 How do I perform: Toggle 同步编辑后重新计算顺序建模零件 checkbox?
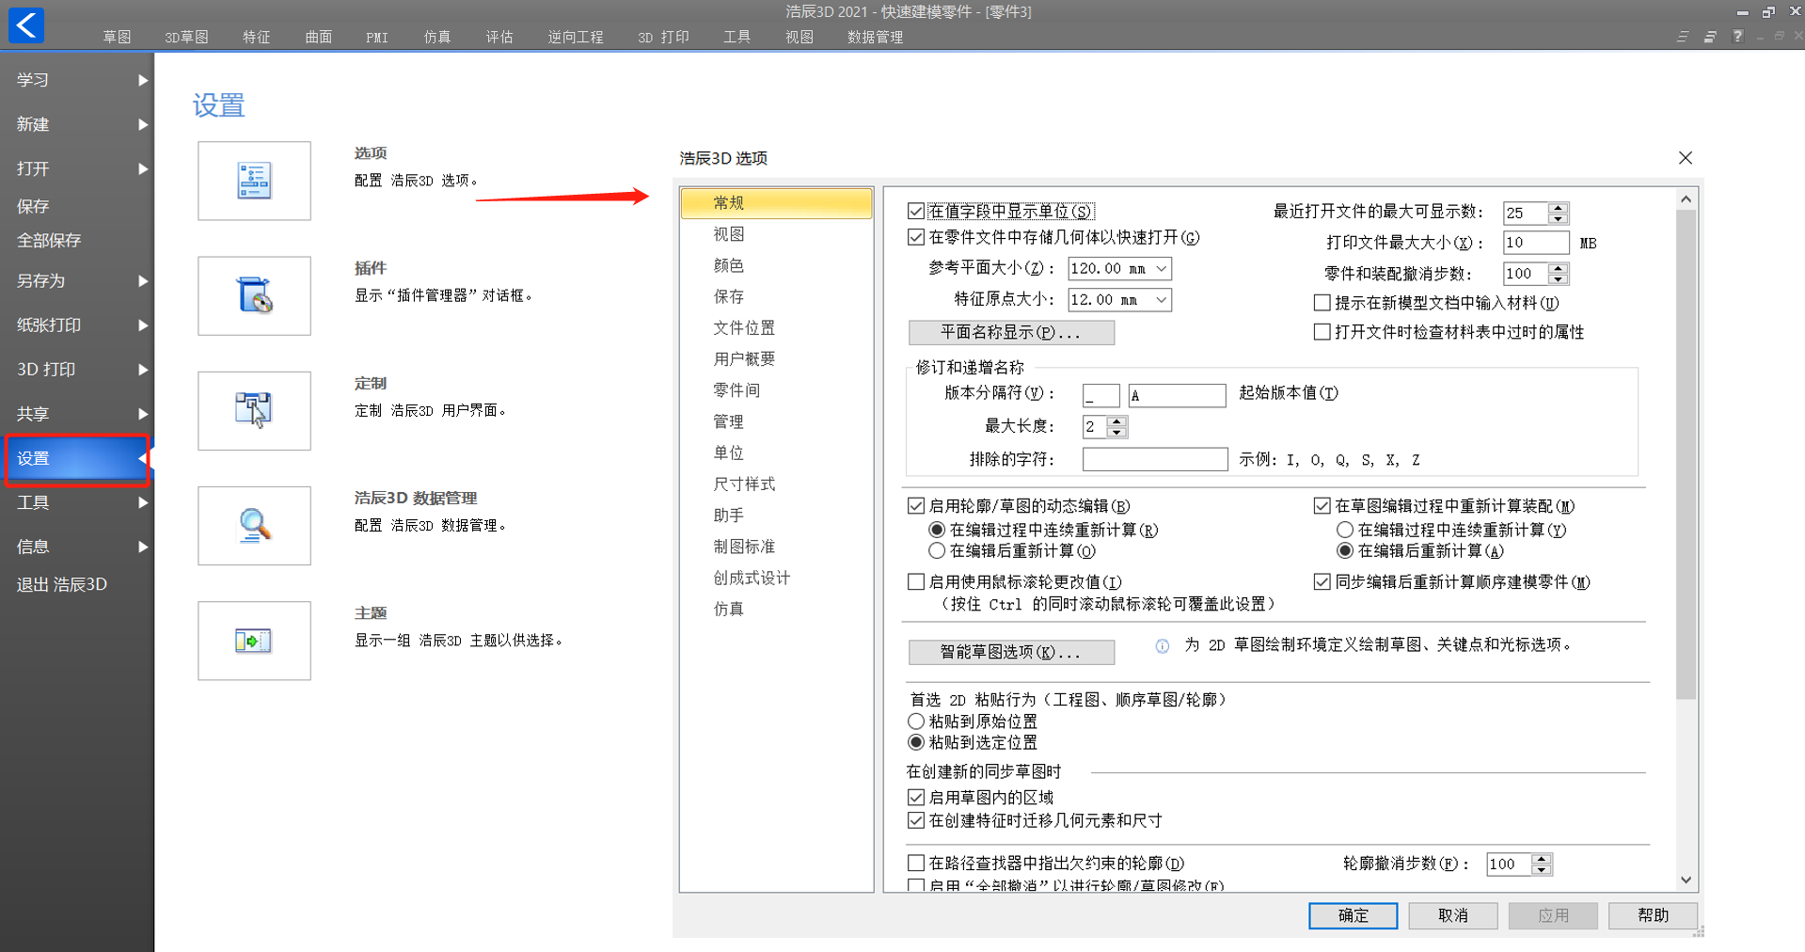1322,582
